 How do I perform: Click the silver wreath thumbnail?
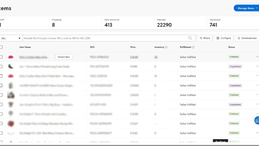coord(11,114)
